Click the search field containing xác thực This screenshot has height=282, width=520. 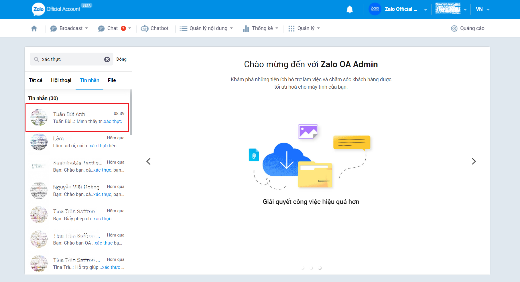pyautogui.click(x=72, y=59)
